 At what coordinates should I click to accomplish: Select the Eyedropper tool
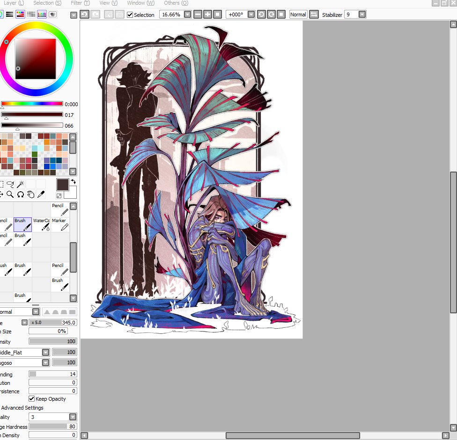41,194
